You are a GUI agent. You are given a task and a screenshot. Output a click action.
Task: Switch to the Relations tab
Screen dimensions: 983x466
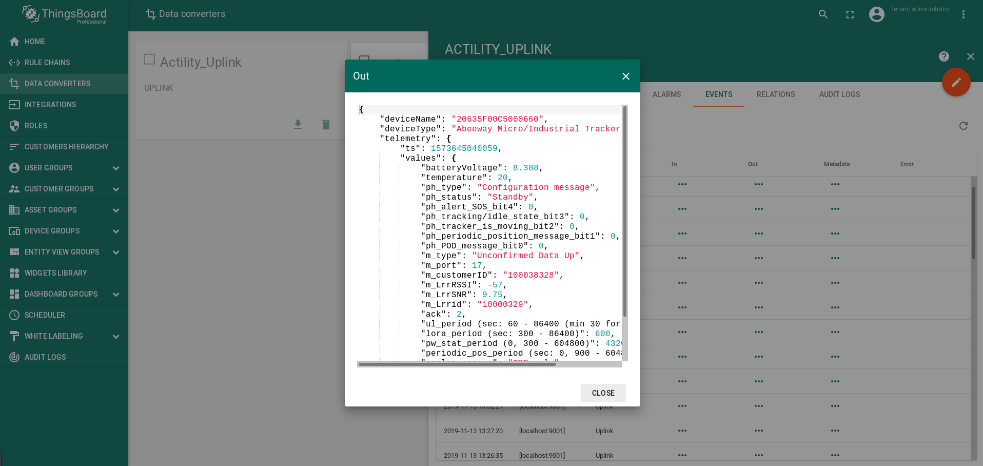pos(776,94)
